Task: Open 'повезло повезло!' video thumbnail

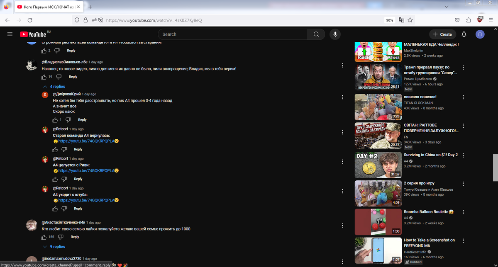Action: tap(378, 107)
